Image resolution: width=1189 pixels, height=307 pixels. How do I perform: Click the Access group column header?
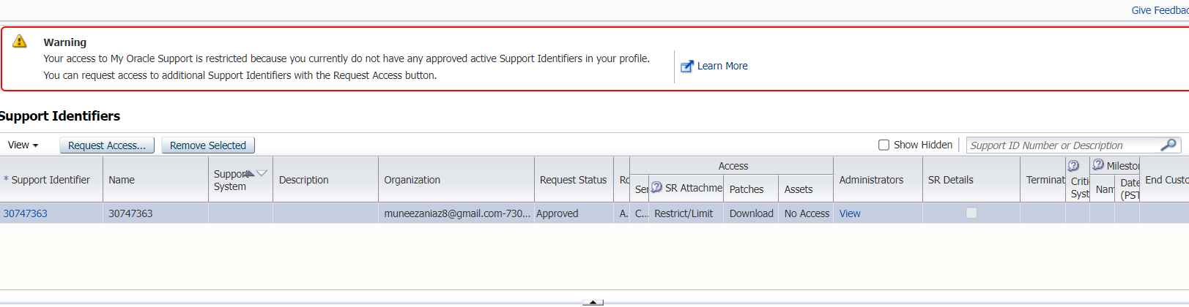[732, 166]
